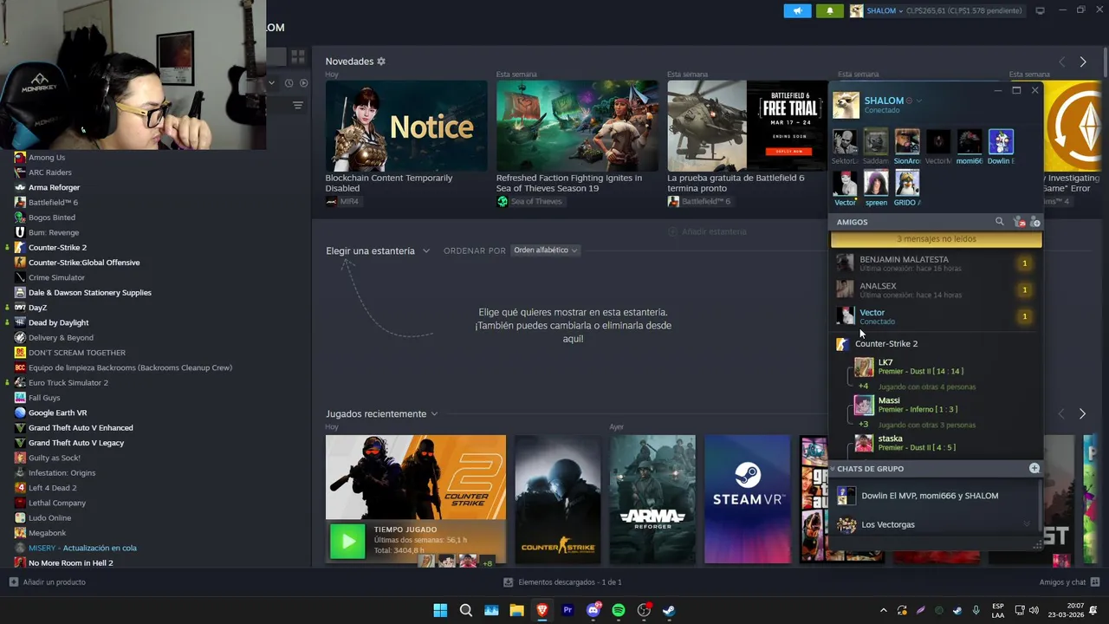Open Premiere Pro from the taskbar
The width and height of the screenshot is (1109, 624).
coord(567,610)
